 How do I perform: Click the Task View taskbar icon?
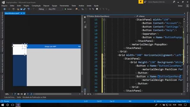tap(12, 105)
